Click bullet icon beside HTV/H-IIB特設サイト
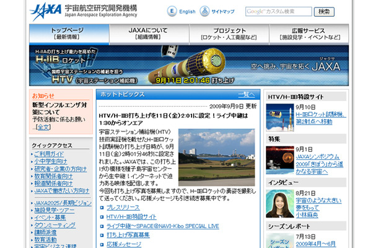Image resolution: width=378 pixels, height=248 pixels. click(102, 217)
